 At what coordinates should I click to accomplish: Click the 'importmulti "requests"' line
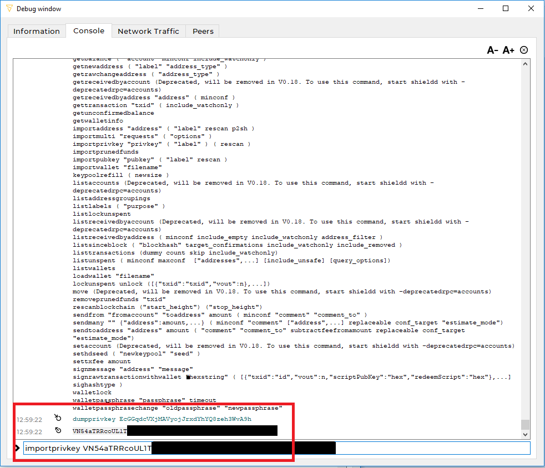(x=142, y=136)
